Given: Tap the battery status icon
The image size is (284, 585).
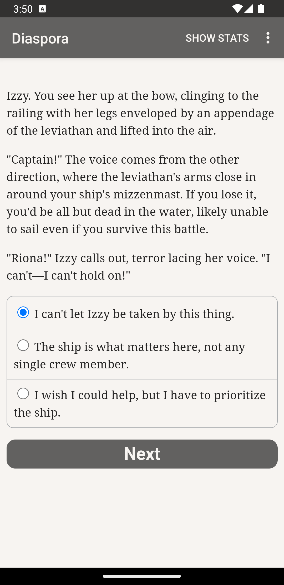Looking at the screenshot, I should 261,9.
